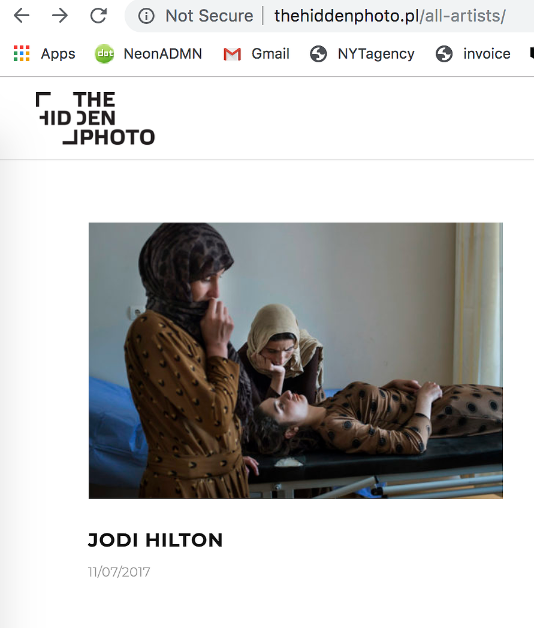The width and height of the screenshot is (534, 628).
Task: Open the NeonADMN bookmark
Action: tap(163, 54)
